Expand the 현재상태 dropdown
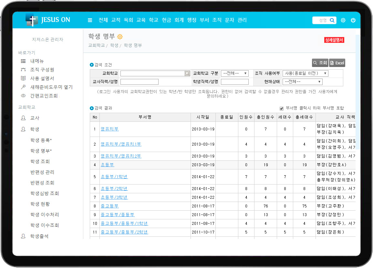The width and height of the screenshot is (373, 268). click(x=302, y=82)
